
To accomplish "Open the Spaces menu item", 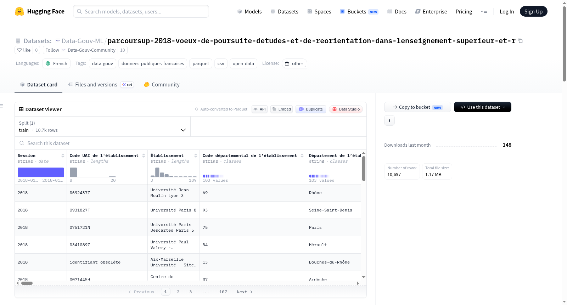I will point(319,11).
